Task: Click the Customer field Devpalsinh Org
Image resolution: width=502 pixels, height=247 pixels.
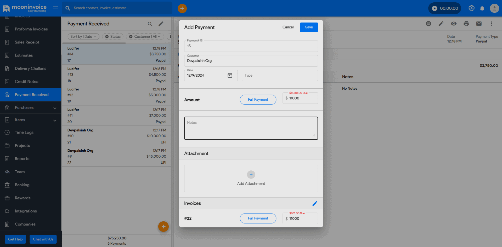Action: tap(251, 61)
